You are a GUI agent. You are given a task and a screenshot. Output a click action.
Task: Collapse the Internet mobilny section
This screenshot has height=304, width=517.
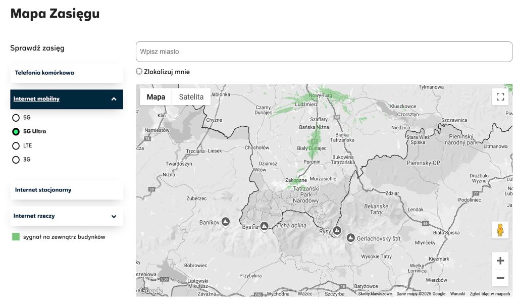(114, 99)
